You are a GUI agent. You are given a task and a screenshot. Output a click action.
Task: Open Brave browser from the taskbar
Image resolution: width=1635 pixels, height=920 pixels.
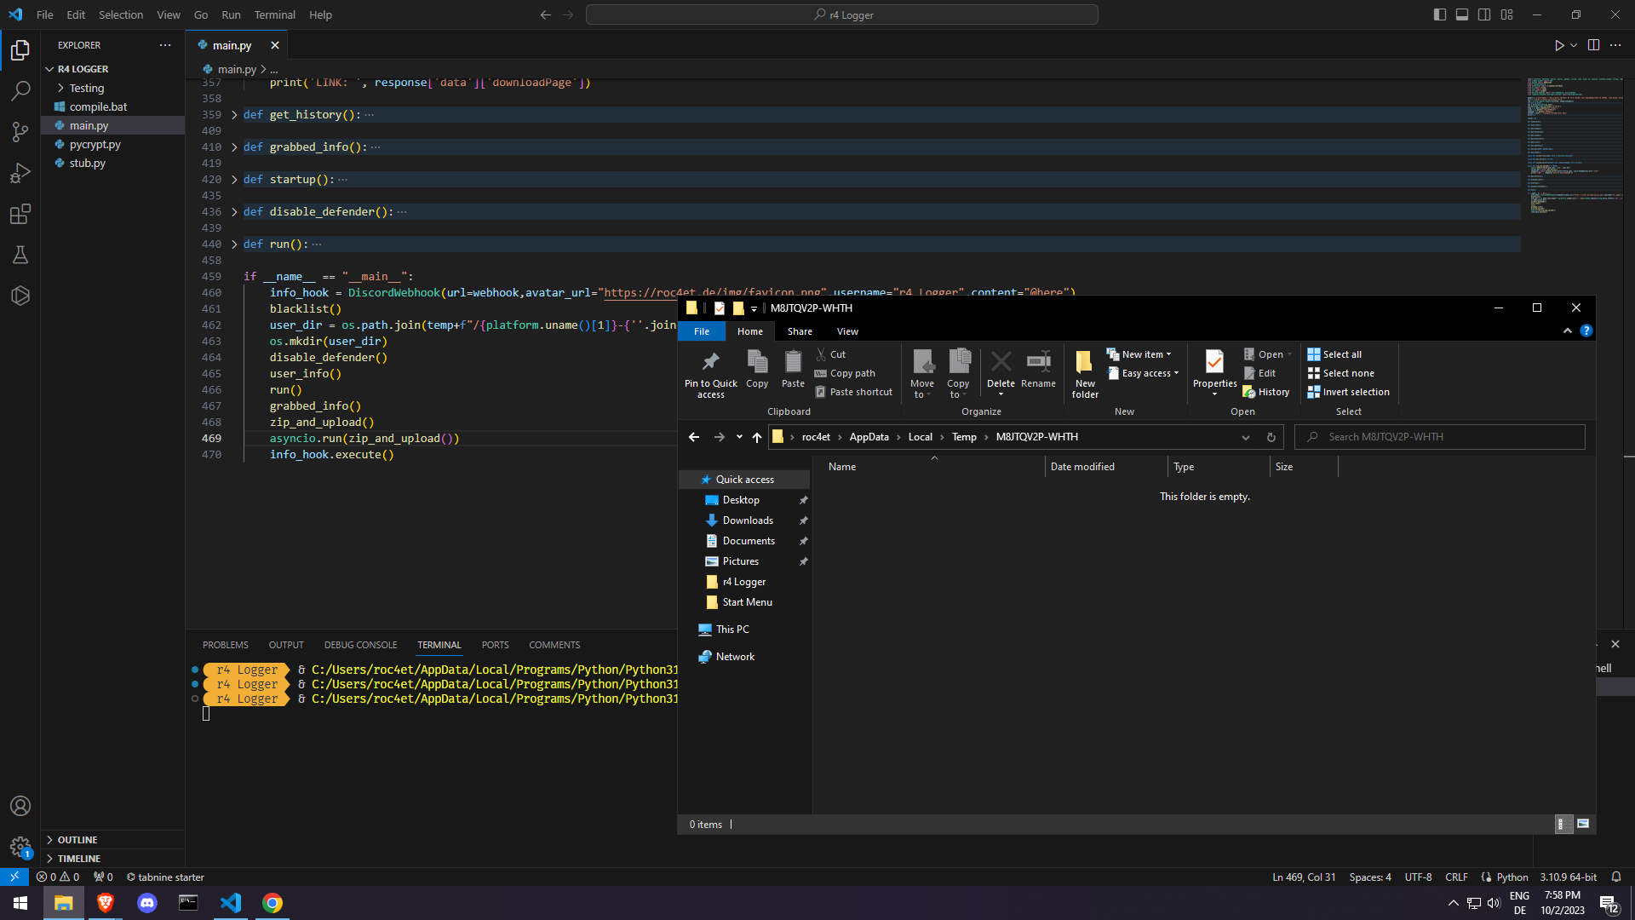click(x=106, y=903)
